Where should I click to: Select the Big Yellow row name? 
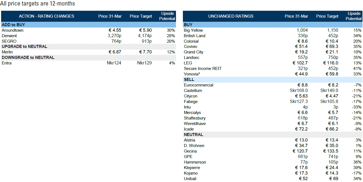[x=193, y=30]
